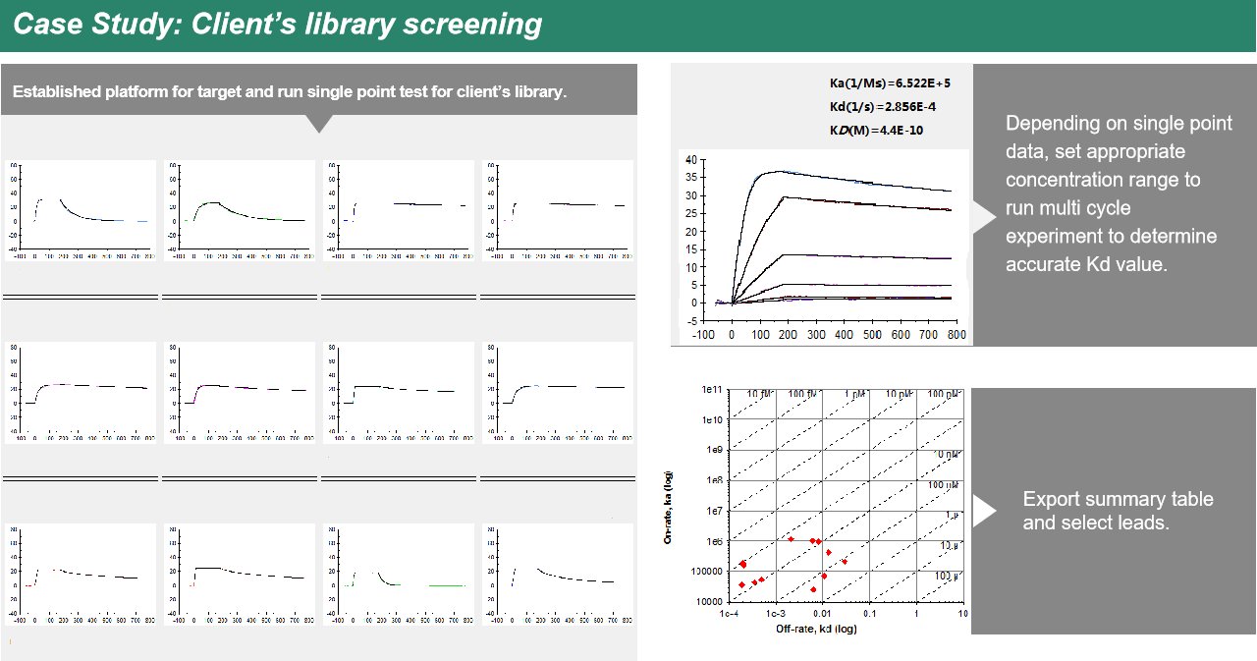Click the downward pointer under the gray banner
The image size is (1257, 661).
point(319,124)
